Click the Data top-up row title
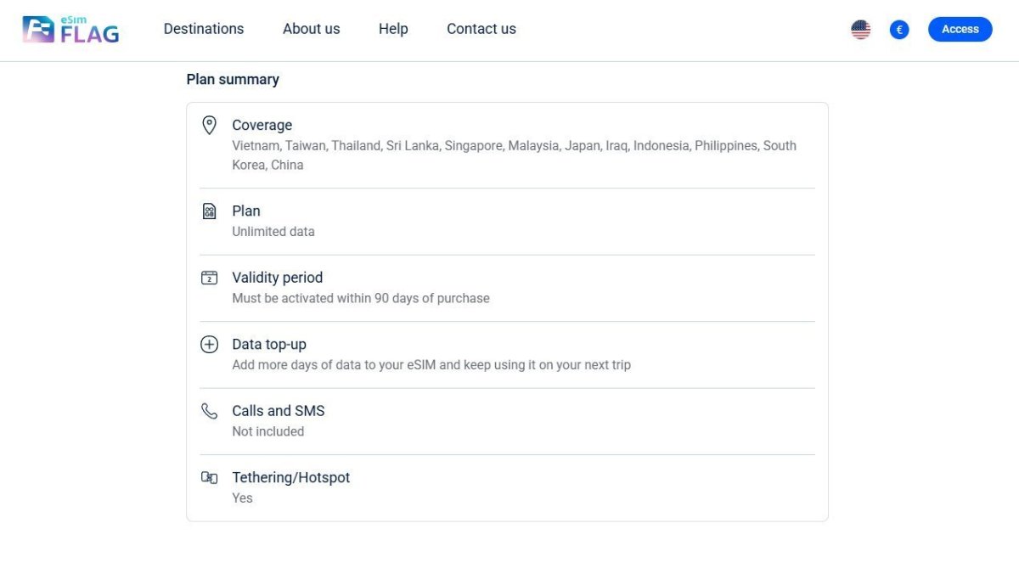This screenshot has height=574, width=1019. (269, 344)
